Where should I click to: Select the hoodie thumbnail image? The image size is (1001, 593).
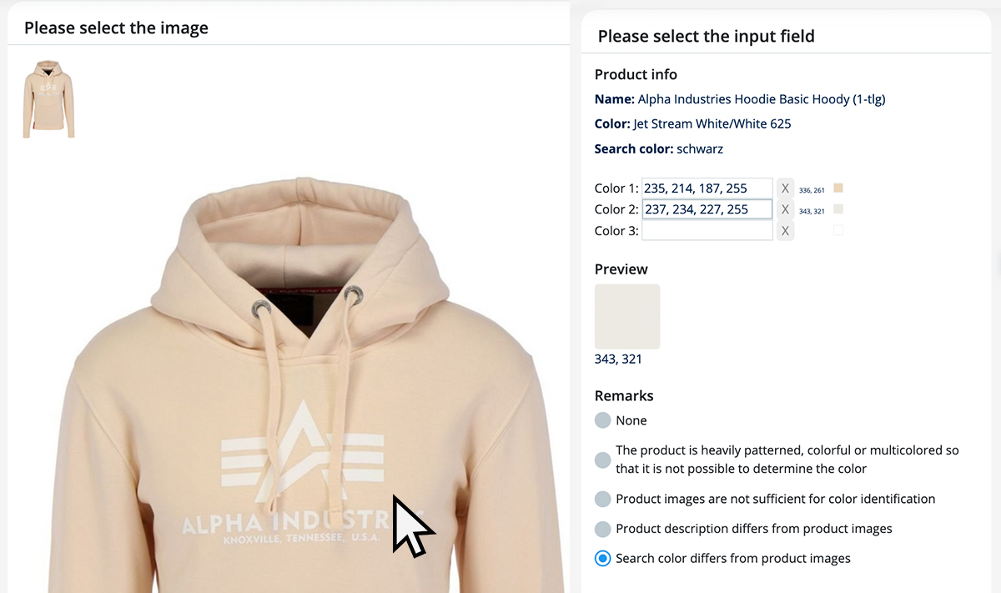click(x=48, y=98)
